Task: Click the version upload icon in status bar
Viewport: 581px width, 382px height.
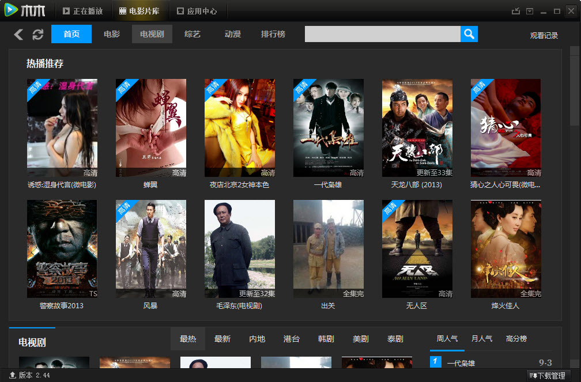Action: pyautogui.click(x=12, y=375)
